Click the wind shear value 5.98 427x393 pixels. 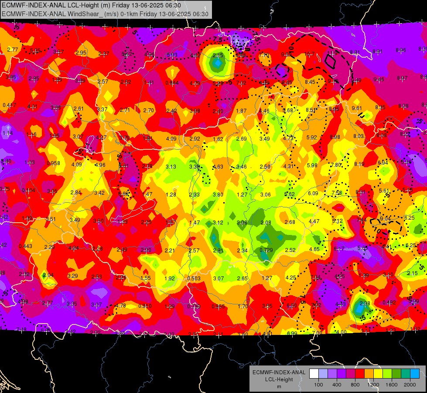pos(312,165)
